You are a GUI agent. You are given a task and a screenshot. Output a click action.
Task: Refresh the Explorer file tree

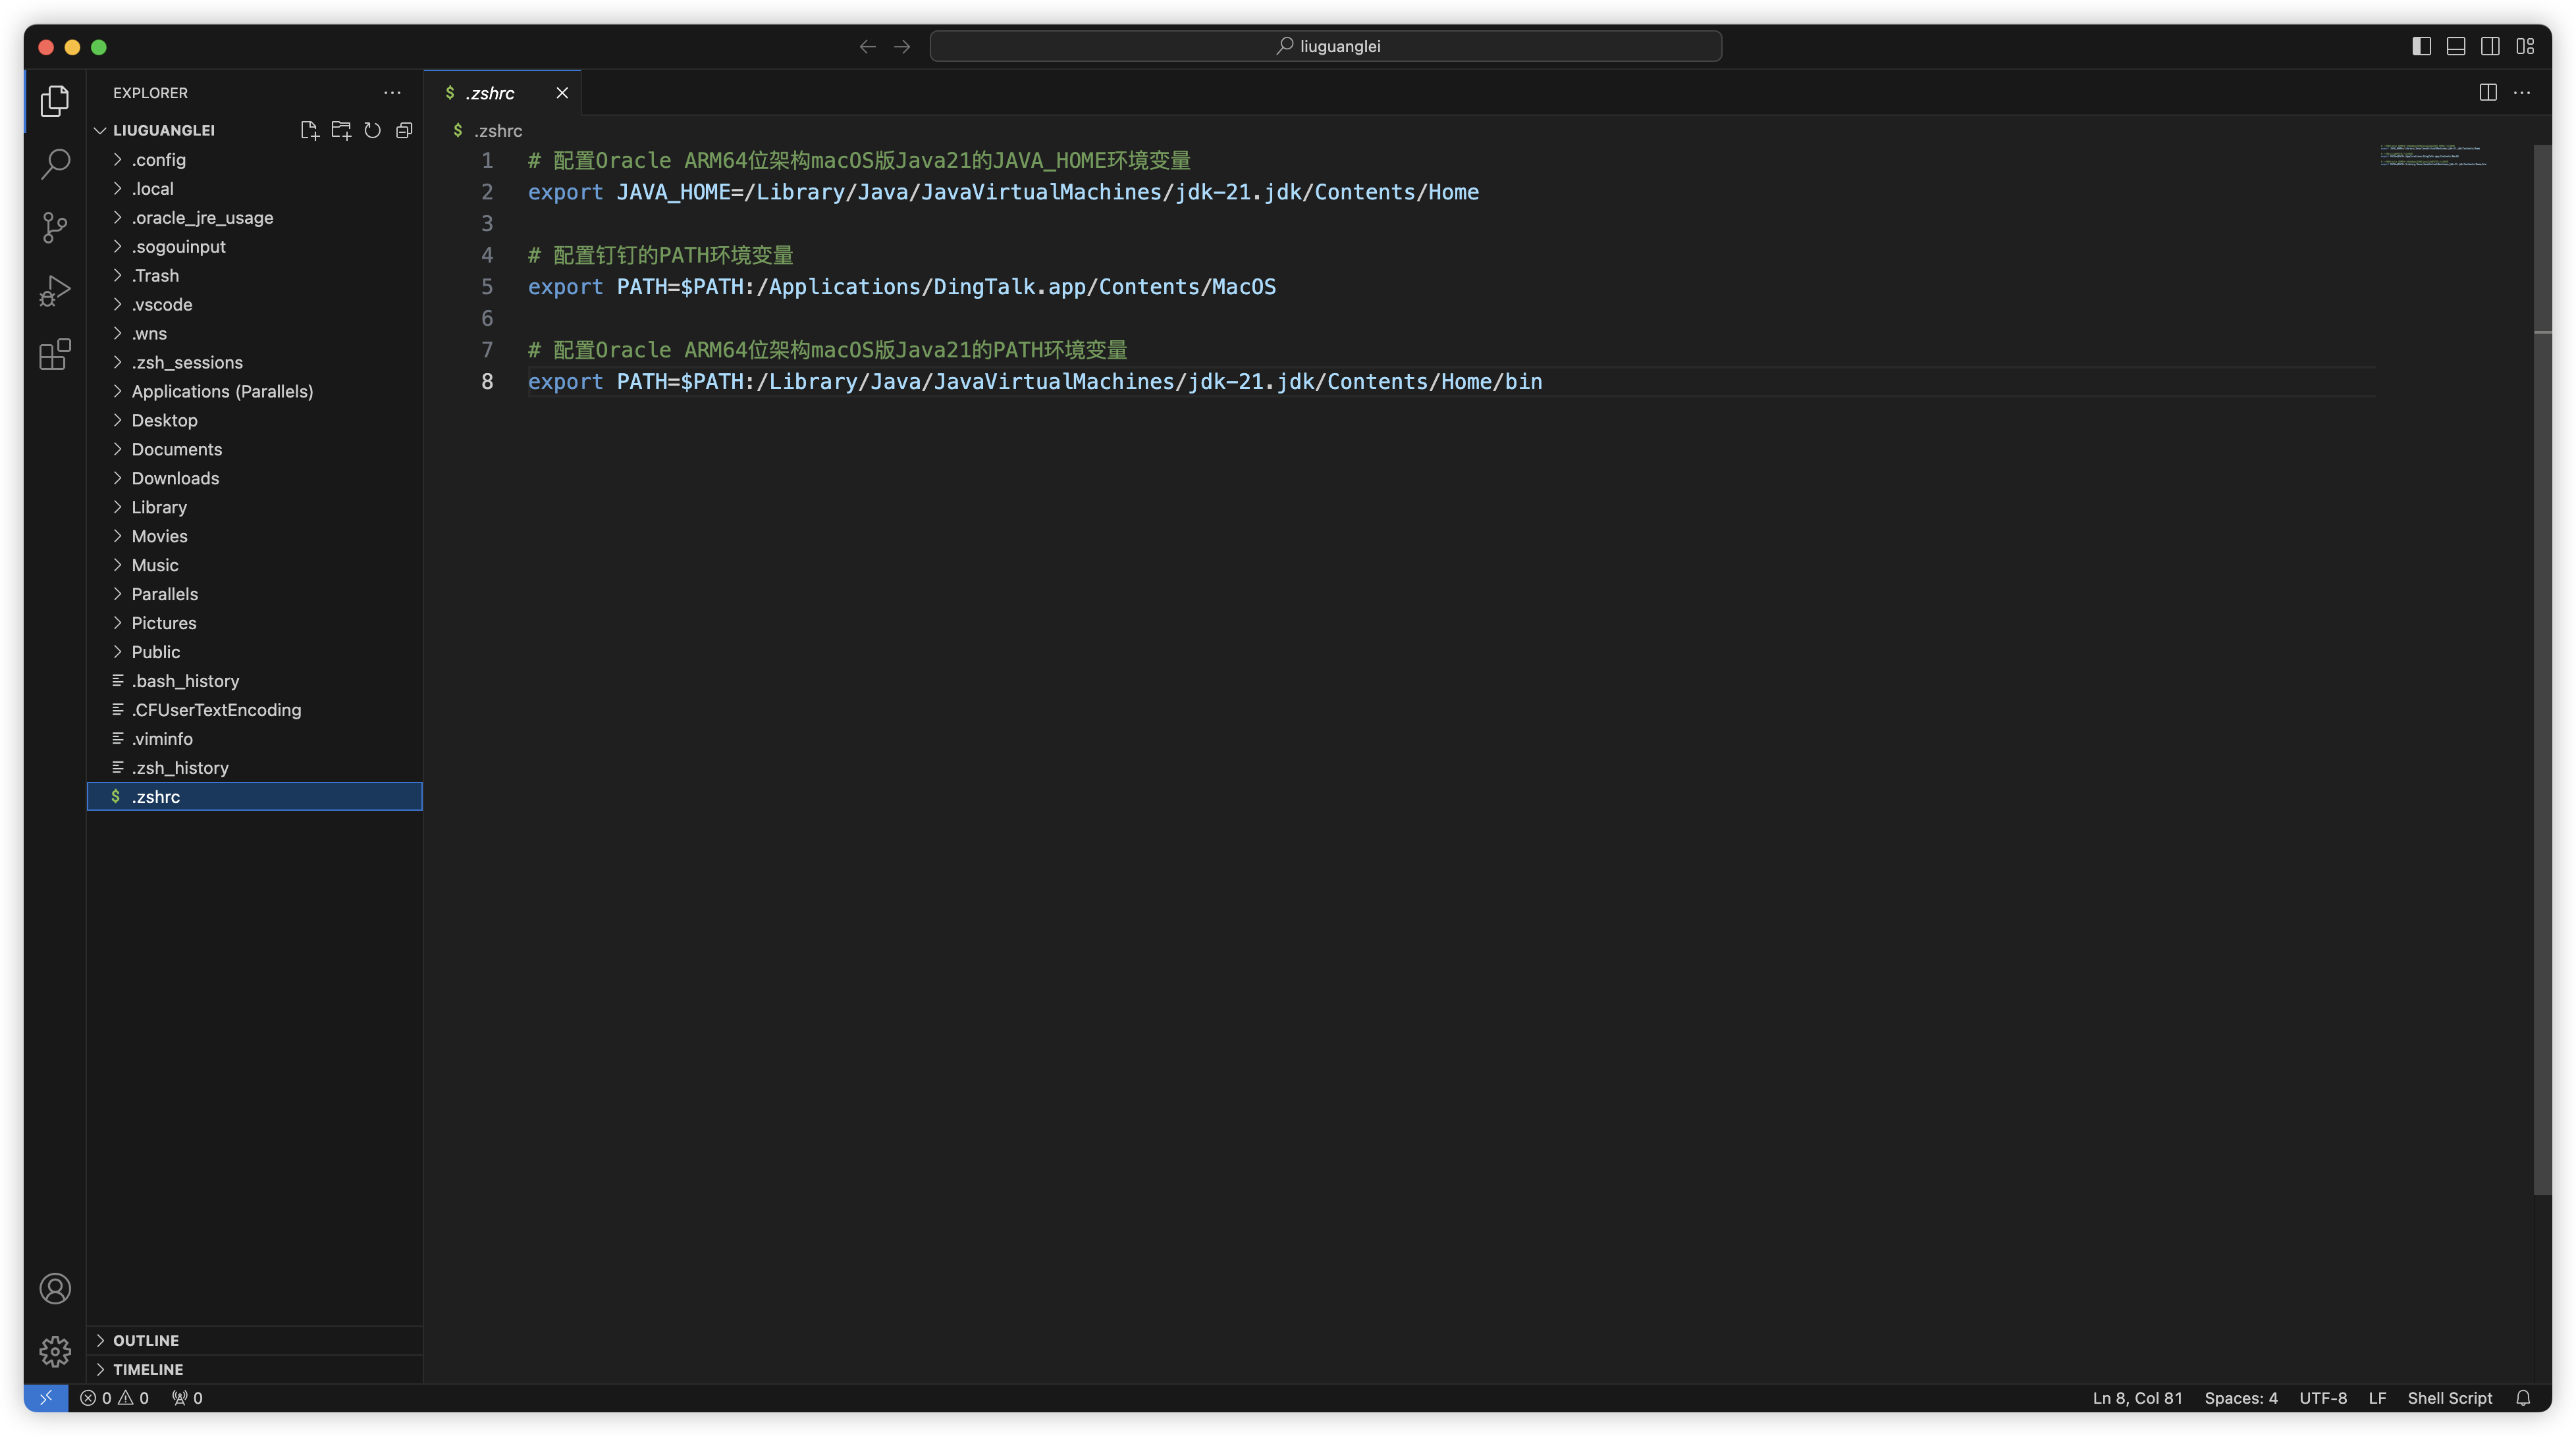tap(372, 130)
